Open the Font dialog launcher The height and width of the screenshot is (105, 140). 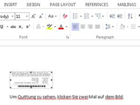[67, 37]
